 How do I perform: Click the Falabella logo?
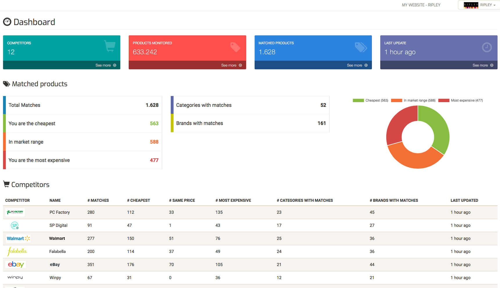(x=17, y=251)
